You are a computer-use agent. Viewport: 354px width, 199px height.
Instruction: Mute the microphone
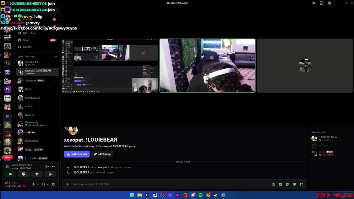(x=33, y=184)
